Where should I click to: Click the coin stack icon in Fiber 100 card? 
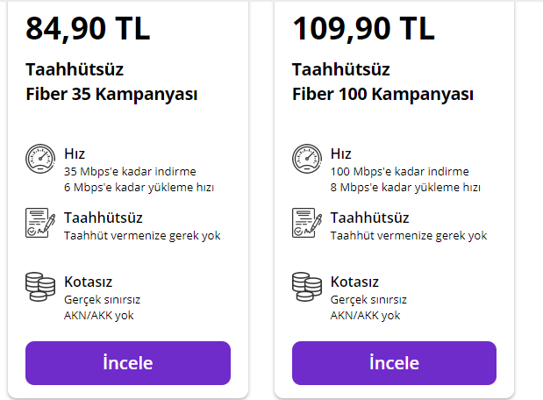point(307,287)
